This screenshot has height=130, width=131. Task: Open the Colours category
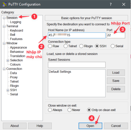pyautogui.click(x=15, y=64)
